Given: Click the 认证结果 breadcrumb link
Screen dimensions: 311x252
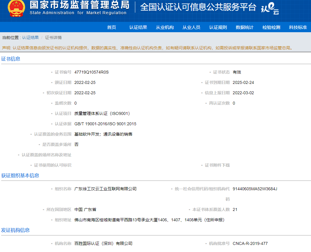Looking at the screenshot, I should pyautogui.click(x=30, y=38).
